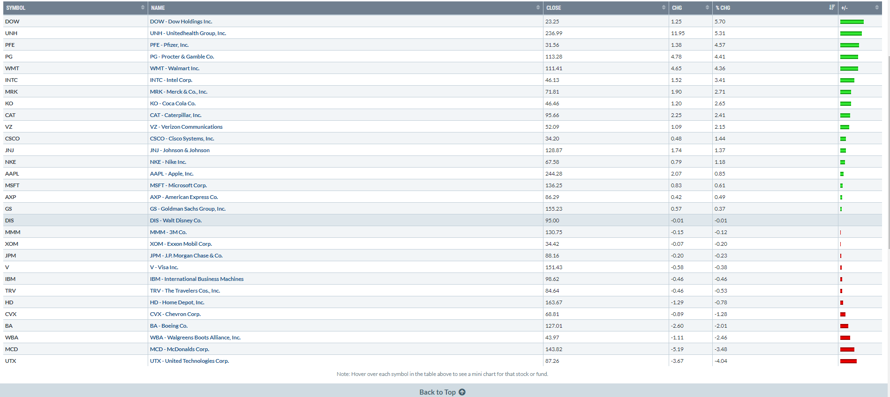The height and width of the screenshot is (397, 890).
Task: Click the red bar in UTX row
Action: 848,361
